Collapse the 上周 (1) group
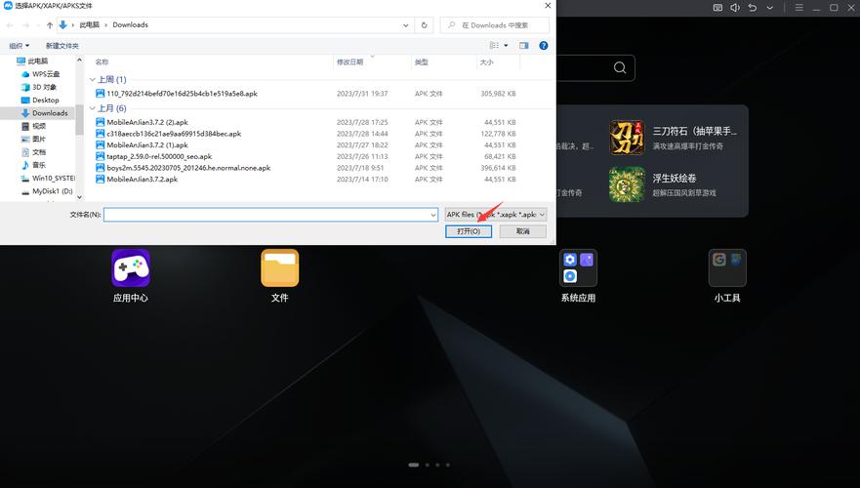Screen dimensions: 860x488 93,79
